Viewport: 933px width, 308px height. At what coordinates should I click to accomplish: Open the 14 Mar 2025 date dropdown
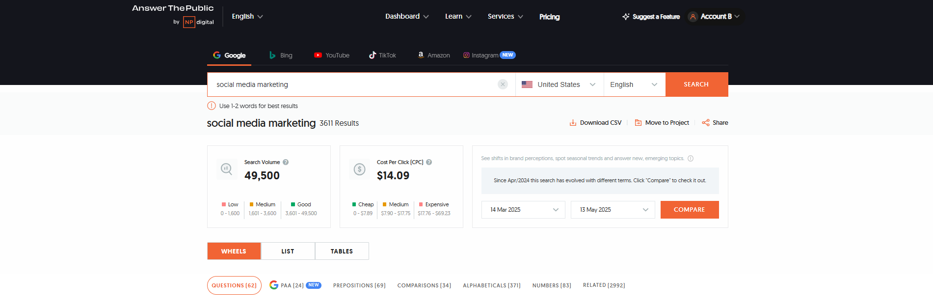click(523, 210)
